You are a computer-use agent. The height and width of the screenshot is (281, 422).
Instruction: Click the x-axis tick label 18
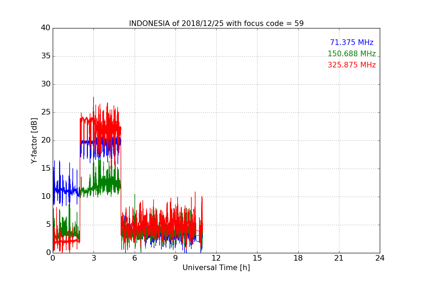pos(298,258)
